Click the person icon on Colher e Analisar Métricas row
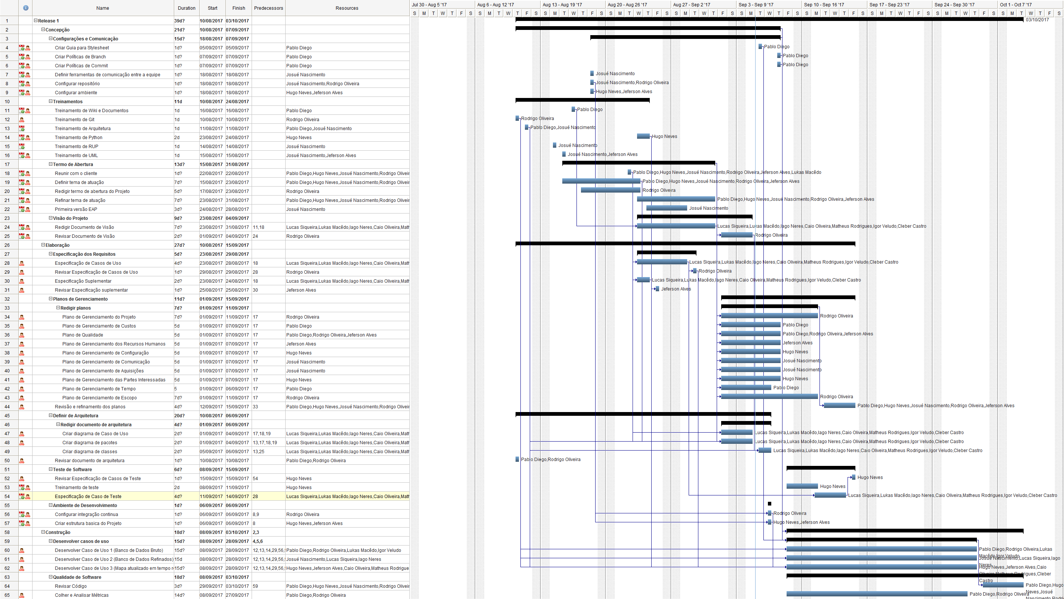The width and height of the screenshot is (1064, 599). point(22,595)
